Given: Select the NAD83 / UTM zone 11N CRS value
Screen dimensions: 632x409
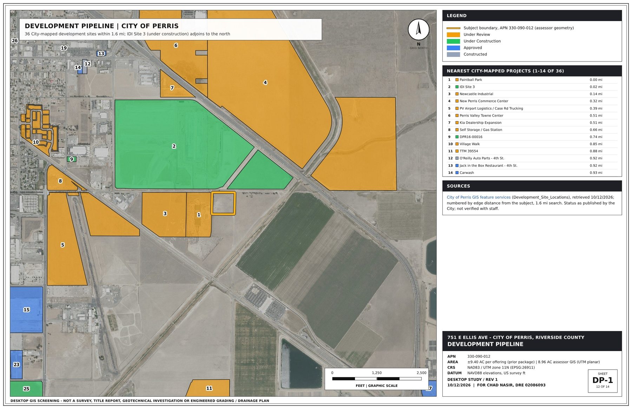Looking at the screenshot, I should [501, 368].
